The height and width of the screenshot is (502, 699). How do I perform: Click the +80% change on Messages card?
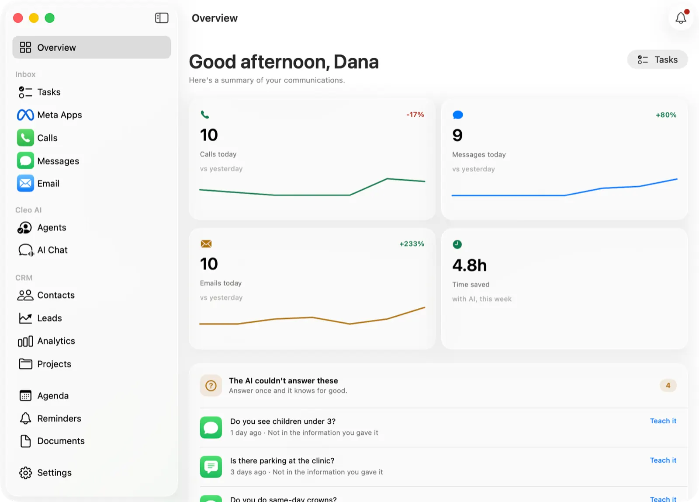coord(666,115)
